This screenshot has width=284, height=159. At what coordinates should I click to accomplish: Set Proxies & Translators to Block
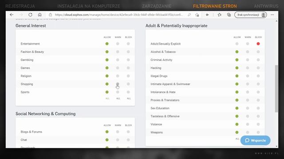258,100
